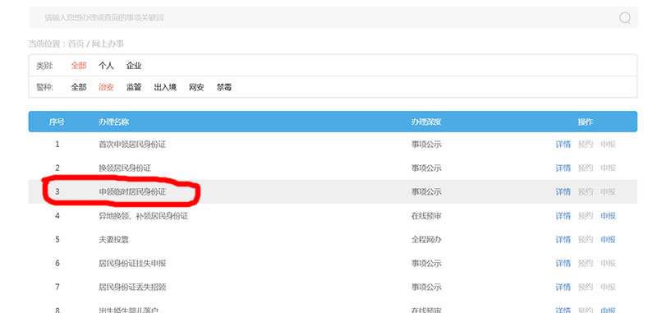Click the search magnifier icon
Viewport: 657px width, 313px height.
(625, 17)
